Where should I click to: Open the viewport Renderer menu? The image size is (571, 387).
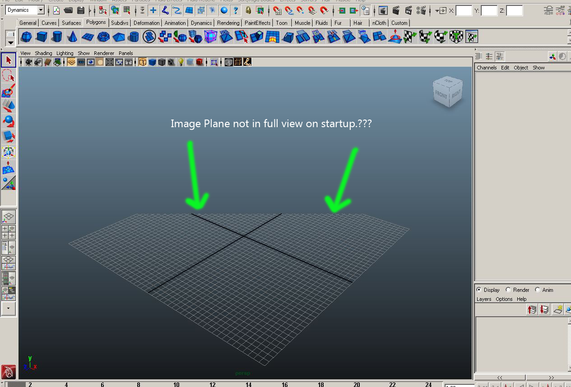tap(104, 53)
